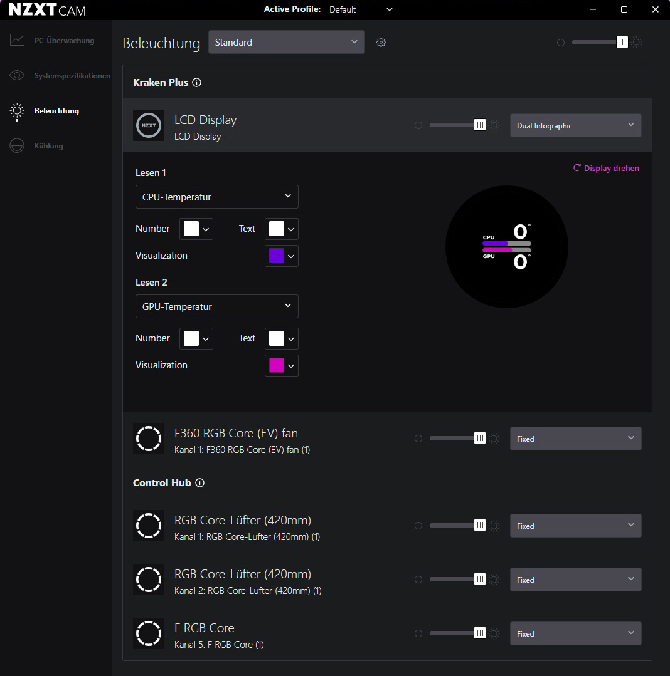Image resolution: width=670 pixels, height=676 pixels.
Task: Go to PC-Überwachung in the sidebar
Action: (52, 41)
